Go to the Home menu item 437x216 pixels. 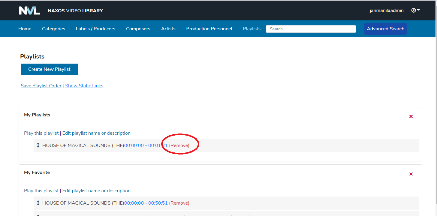click(25, 29)
